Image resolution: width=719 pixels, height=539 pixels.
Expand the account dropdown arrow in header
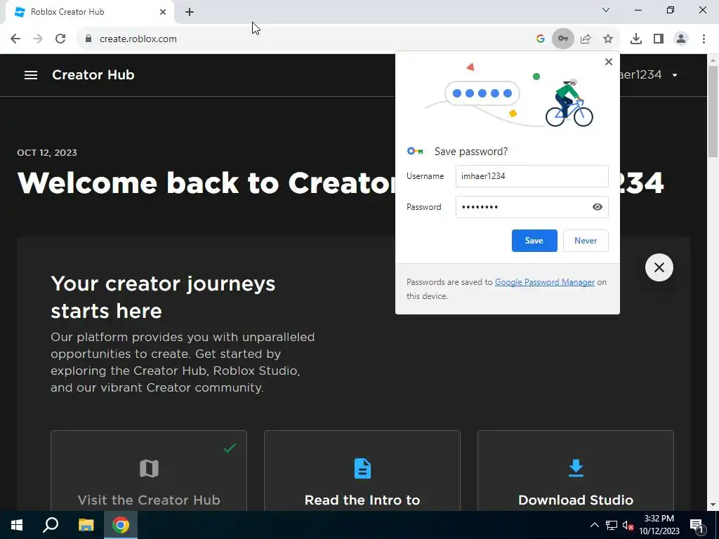tap(675, 75)
